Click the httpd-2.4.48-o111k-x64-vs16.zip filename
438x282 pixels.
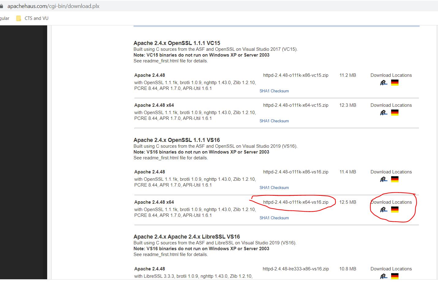pos(296,202)
